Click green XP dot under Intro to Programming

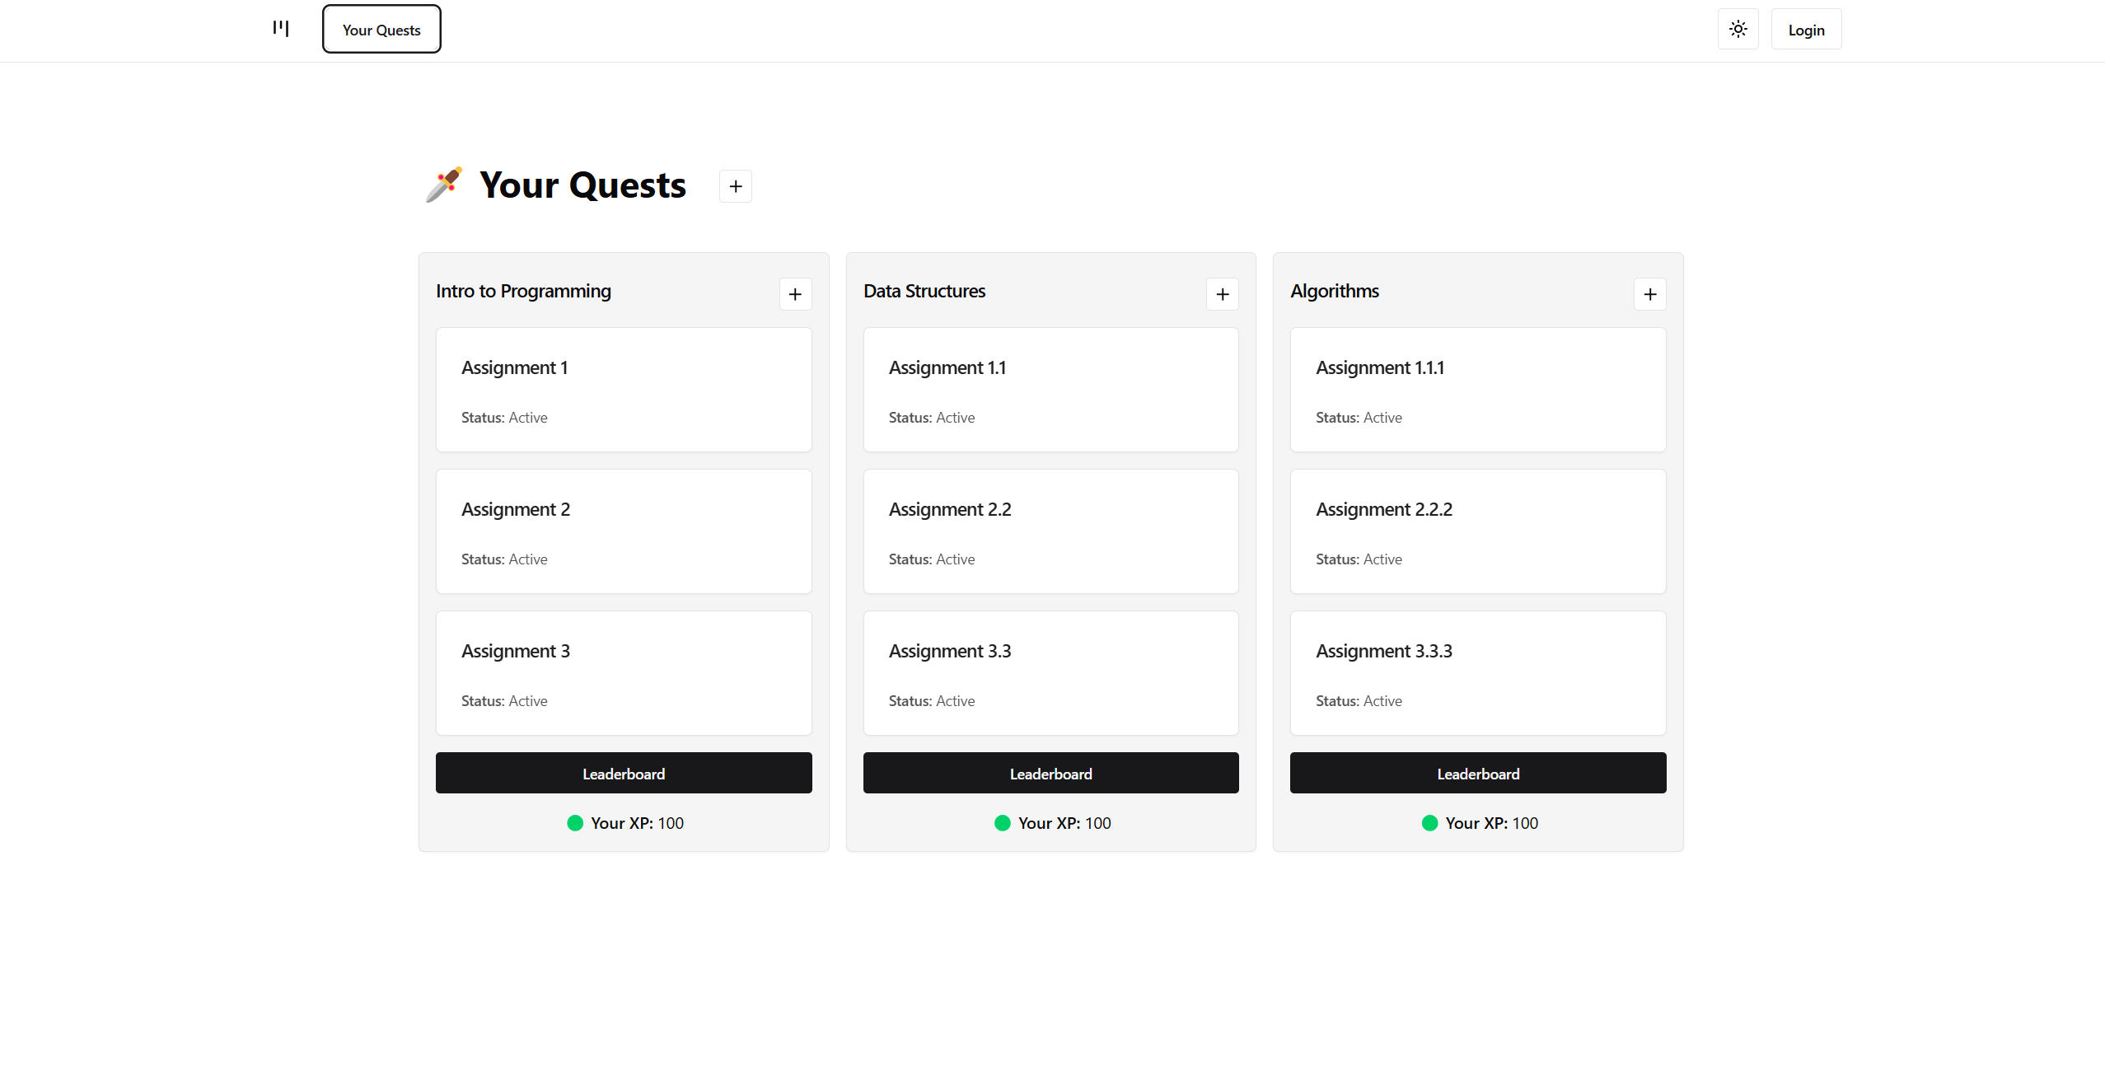pyautogui.click(x=575, y=823)
